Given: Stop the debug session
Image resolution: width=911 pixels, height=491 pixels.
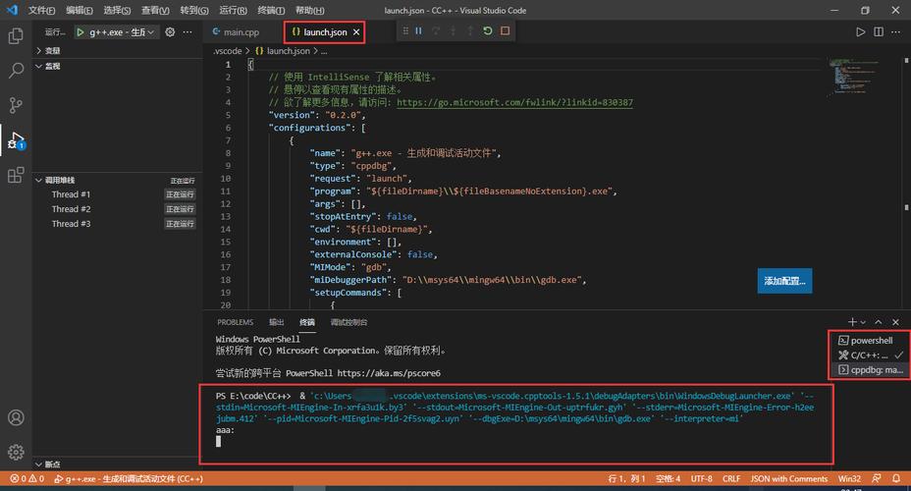Looking at the screenshot, I should (x=505, y=30).
